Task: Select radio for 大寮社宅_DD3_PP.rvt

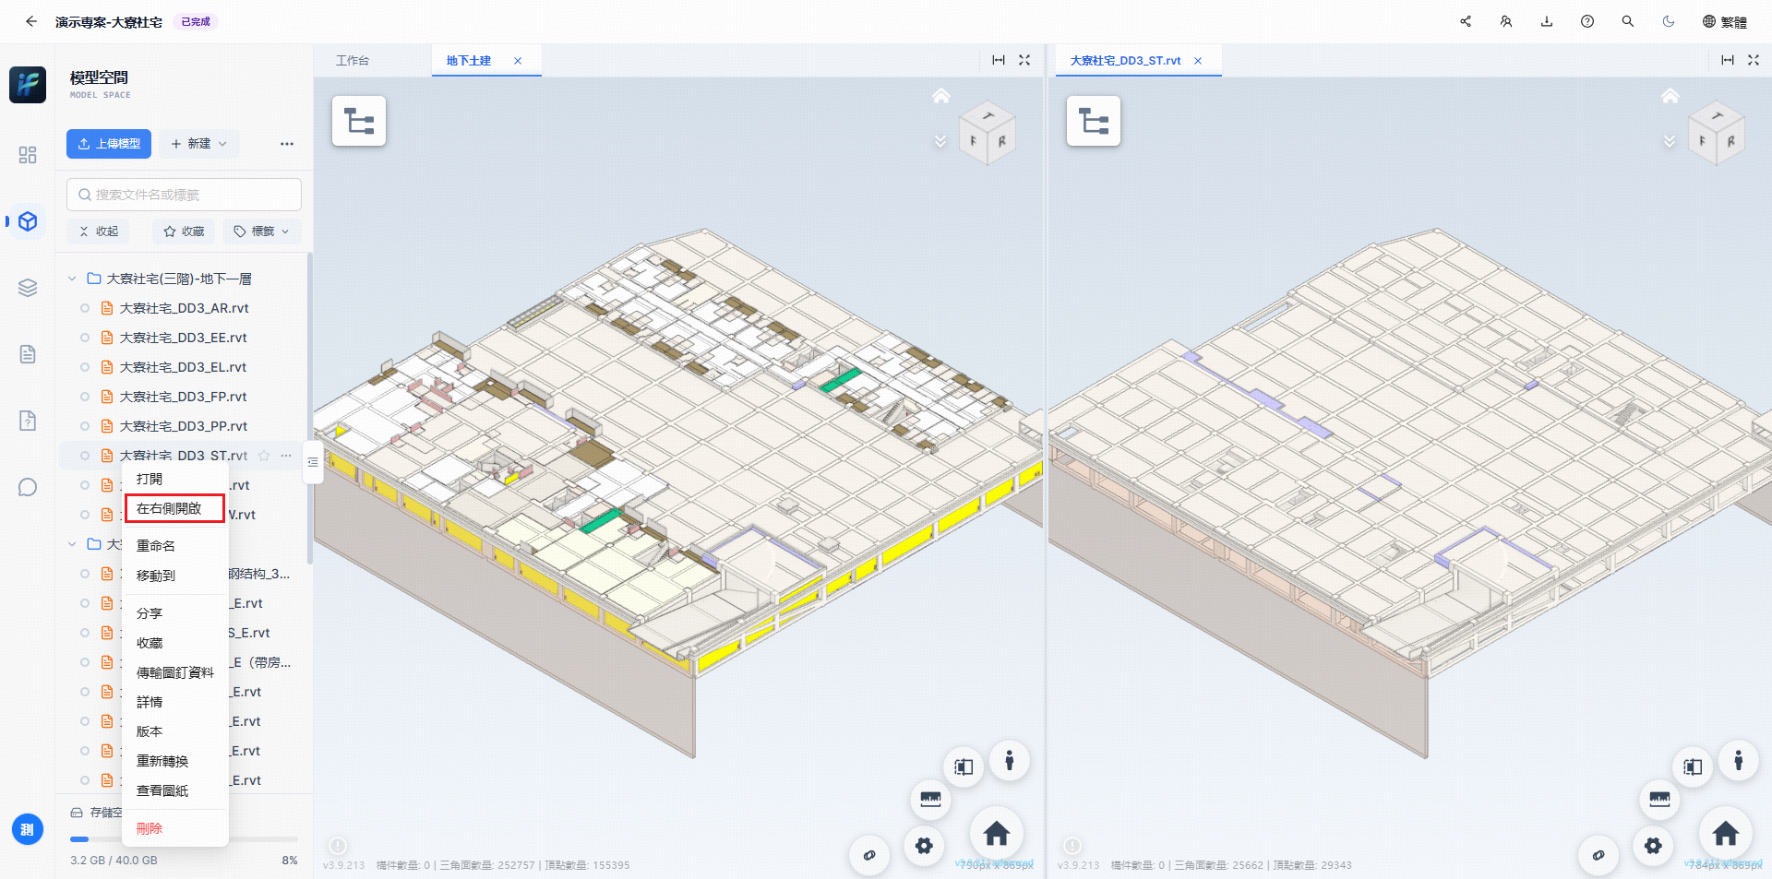Action: (85, 426)
